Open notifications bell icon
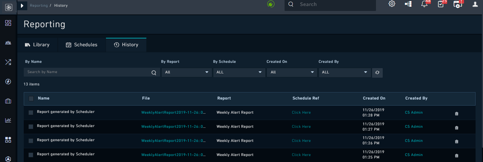Image resolution: width=483 pixels, height=162 pixels. click(424, 4)
